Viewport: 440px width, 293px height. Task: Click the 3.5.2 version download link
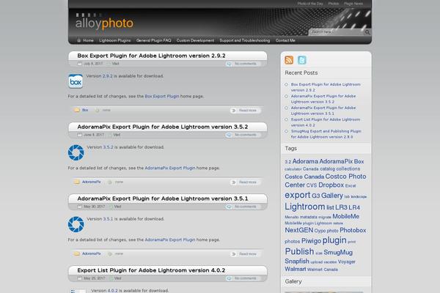click(x=108, y=147)
